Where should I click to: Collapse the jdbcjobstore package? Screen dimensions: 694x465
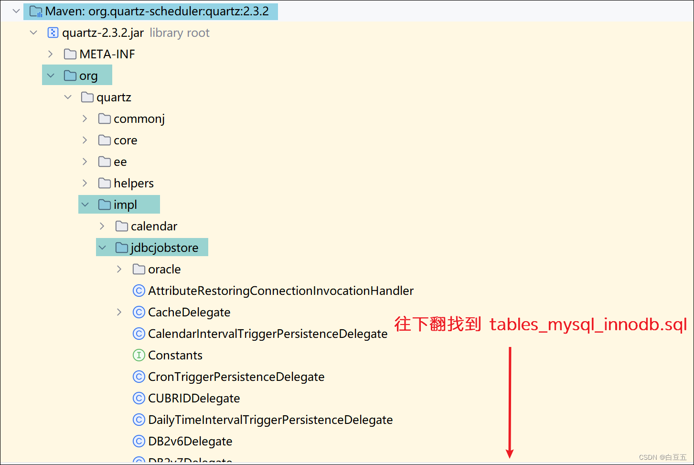[102, 248]
